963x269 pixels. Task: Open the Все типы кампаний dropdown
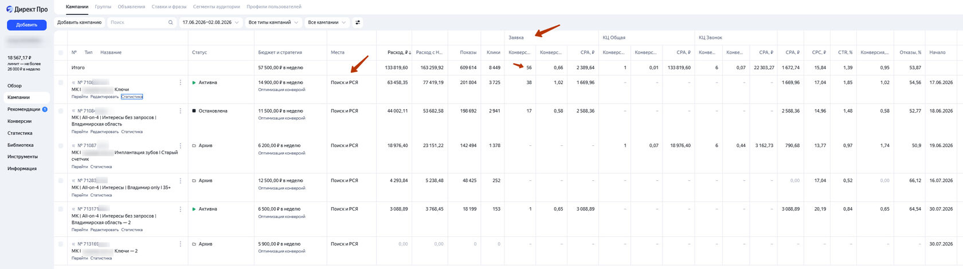tap(273, 22)
